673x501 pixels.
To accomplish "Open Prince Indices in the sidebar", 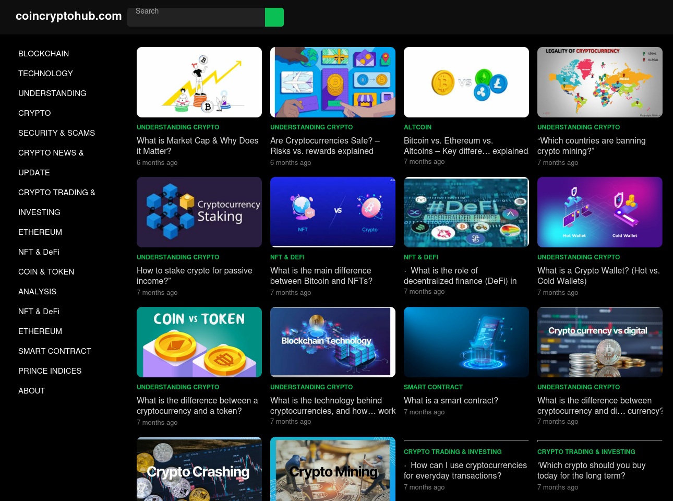I will tap(50, 371).
